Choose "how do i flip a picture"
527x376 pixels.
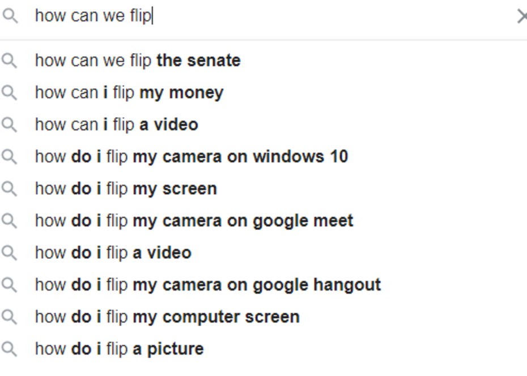click(119, 349)
